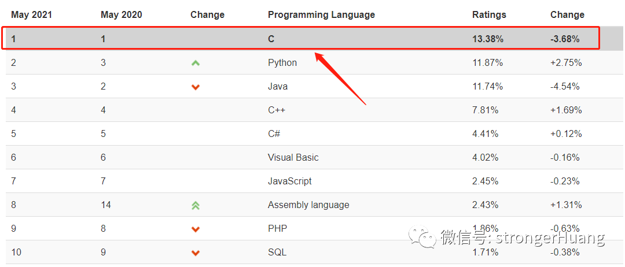Click the May 2020 column header
The height and width of the screenshot is (267, 625).
122,14
